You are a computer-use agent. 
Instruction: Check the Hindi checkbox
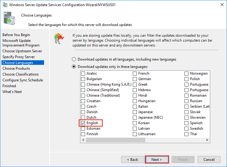click(x=135, y=95)
